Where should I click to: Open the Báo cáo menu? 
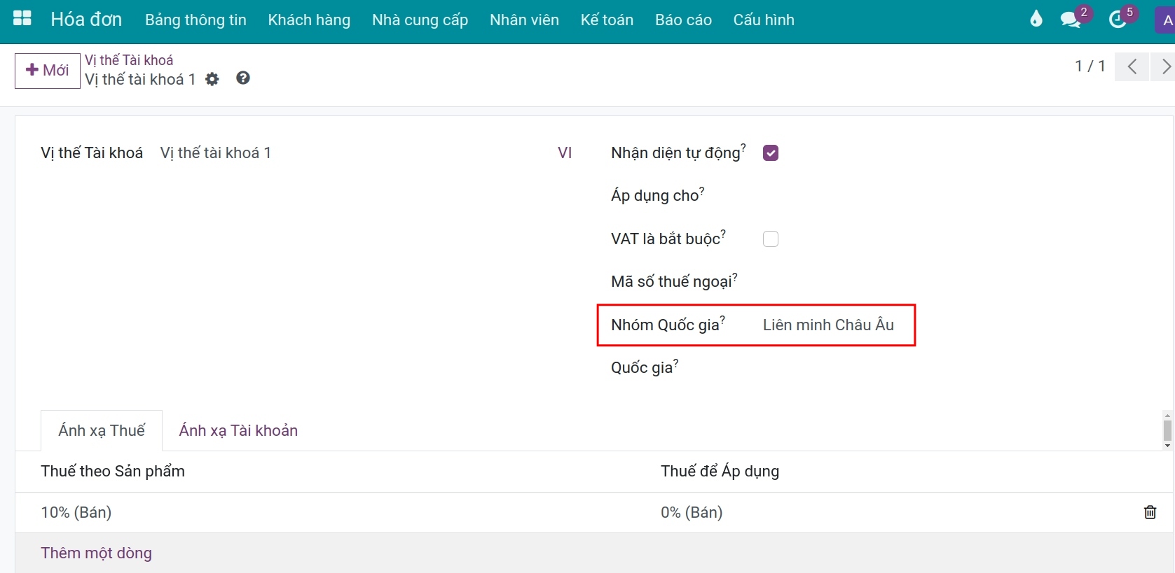point(683,20)
